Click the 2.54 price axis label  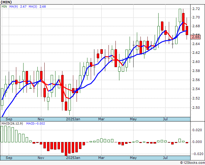click(x=196, y=89)
